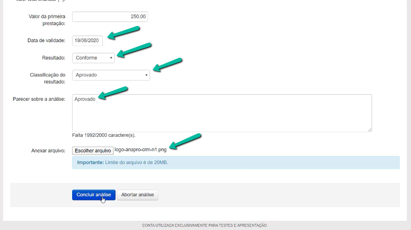Click the remaining characters counter text
411x230 pixels.
(x=104, y=136)
